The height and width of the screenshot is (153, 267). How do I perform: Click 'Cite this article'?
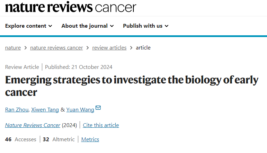click(x=101, y=125)
